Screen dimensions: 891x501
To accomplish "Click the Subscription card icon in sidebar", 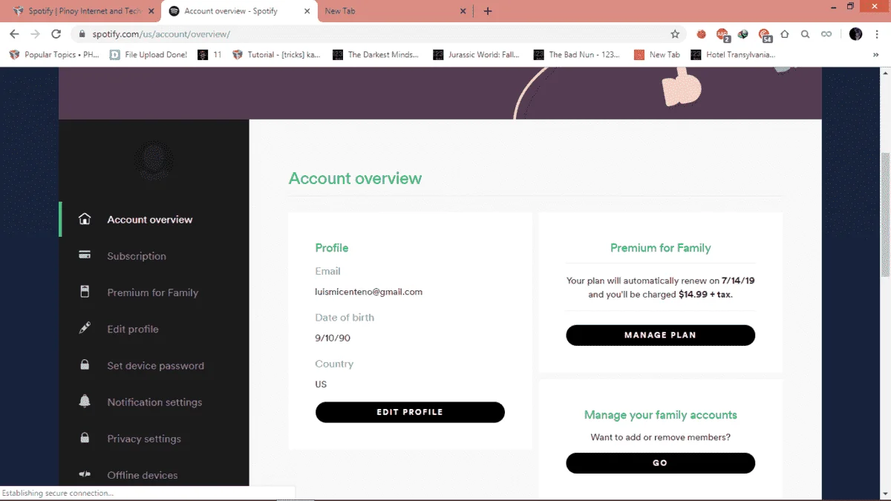I will click(85, 255).
